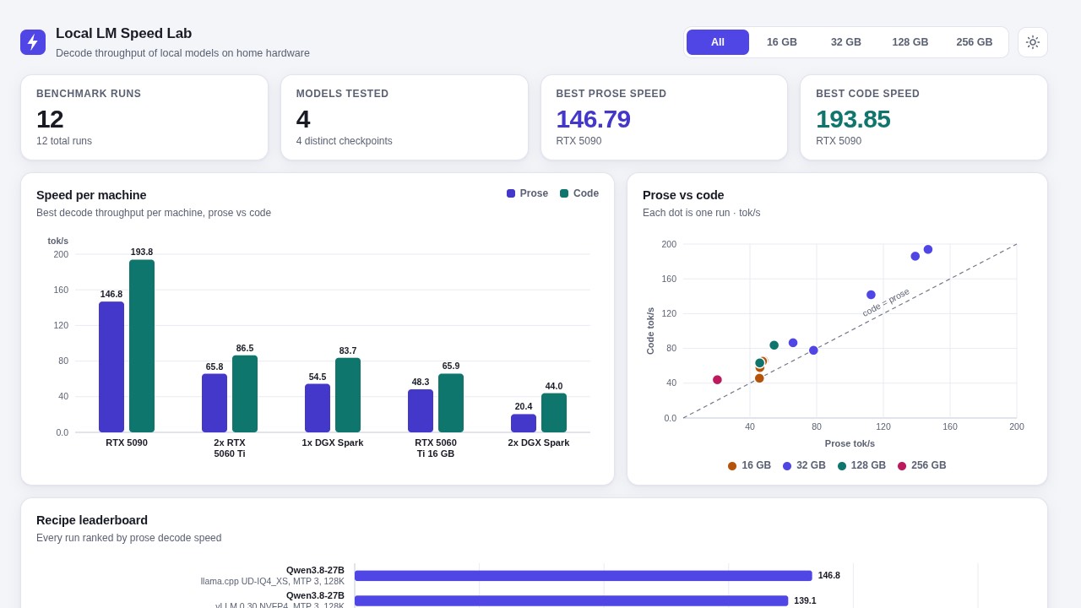Filter runs by 128 GB memory
Image resolution: width=1081 pixels, height=608 pixels.
pyautogui.click(x=910, y=42)
